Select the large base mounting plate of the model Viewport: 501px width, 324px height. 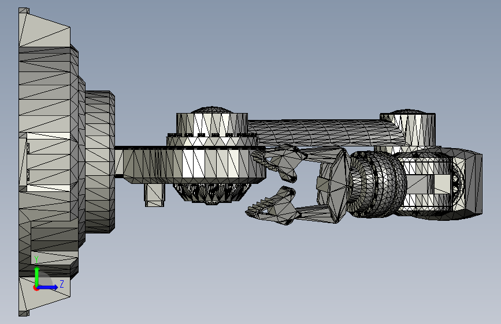(x=48, y=161)
